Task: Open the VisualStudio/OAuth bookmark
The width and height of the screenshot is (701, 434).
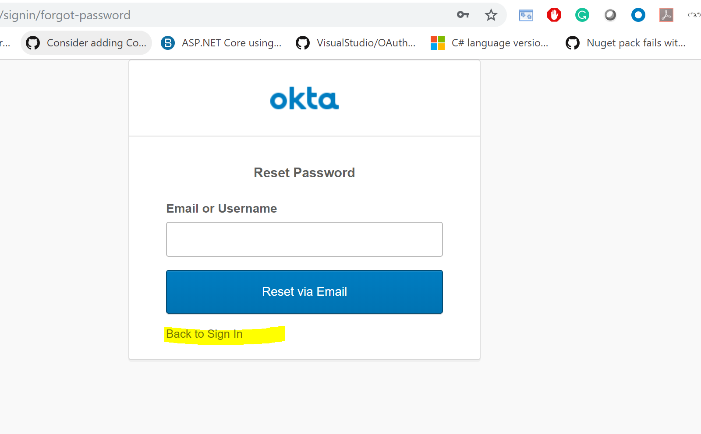Action: click(366, 42)
